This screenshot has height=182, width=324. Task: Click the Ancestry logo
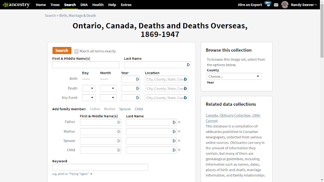pyautogui.click(x=16, y=5)
